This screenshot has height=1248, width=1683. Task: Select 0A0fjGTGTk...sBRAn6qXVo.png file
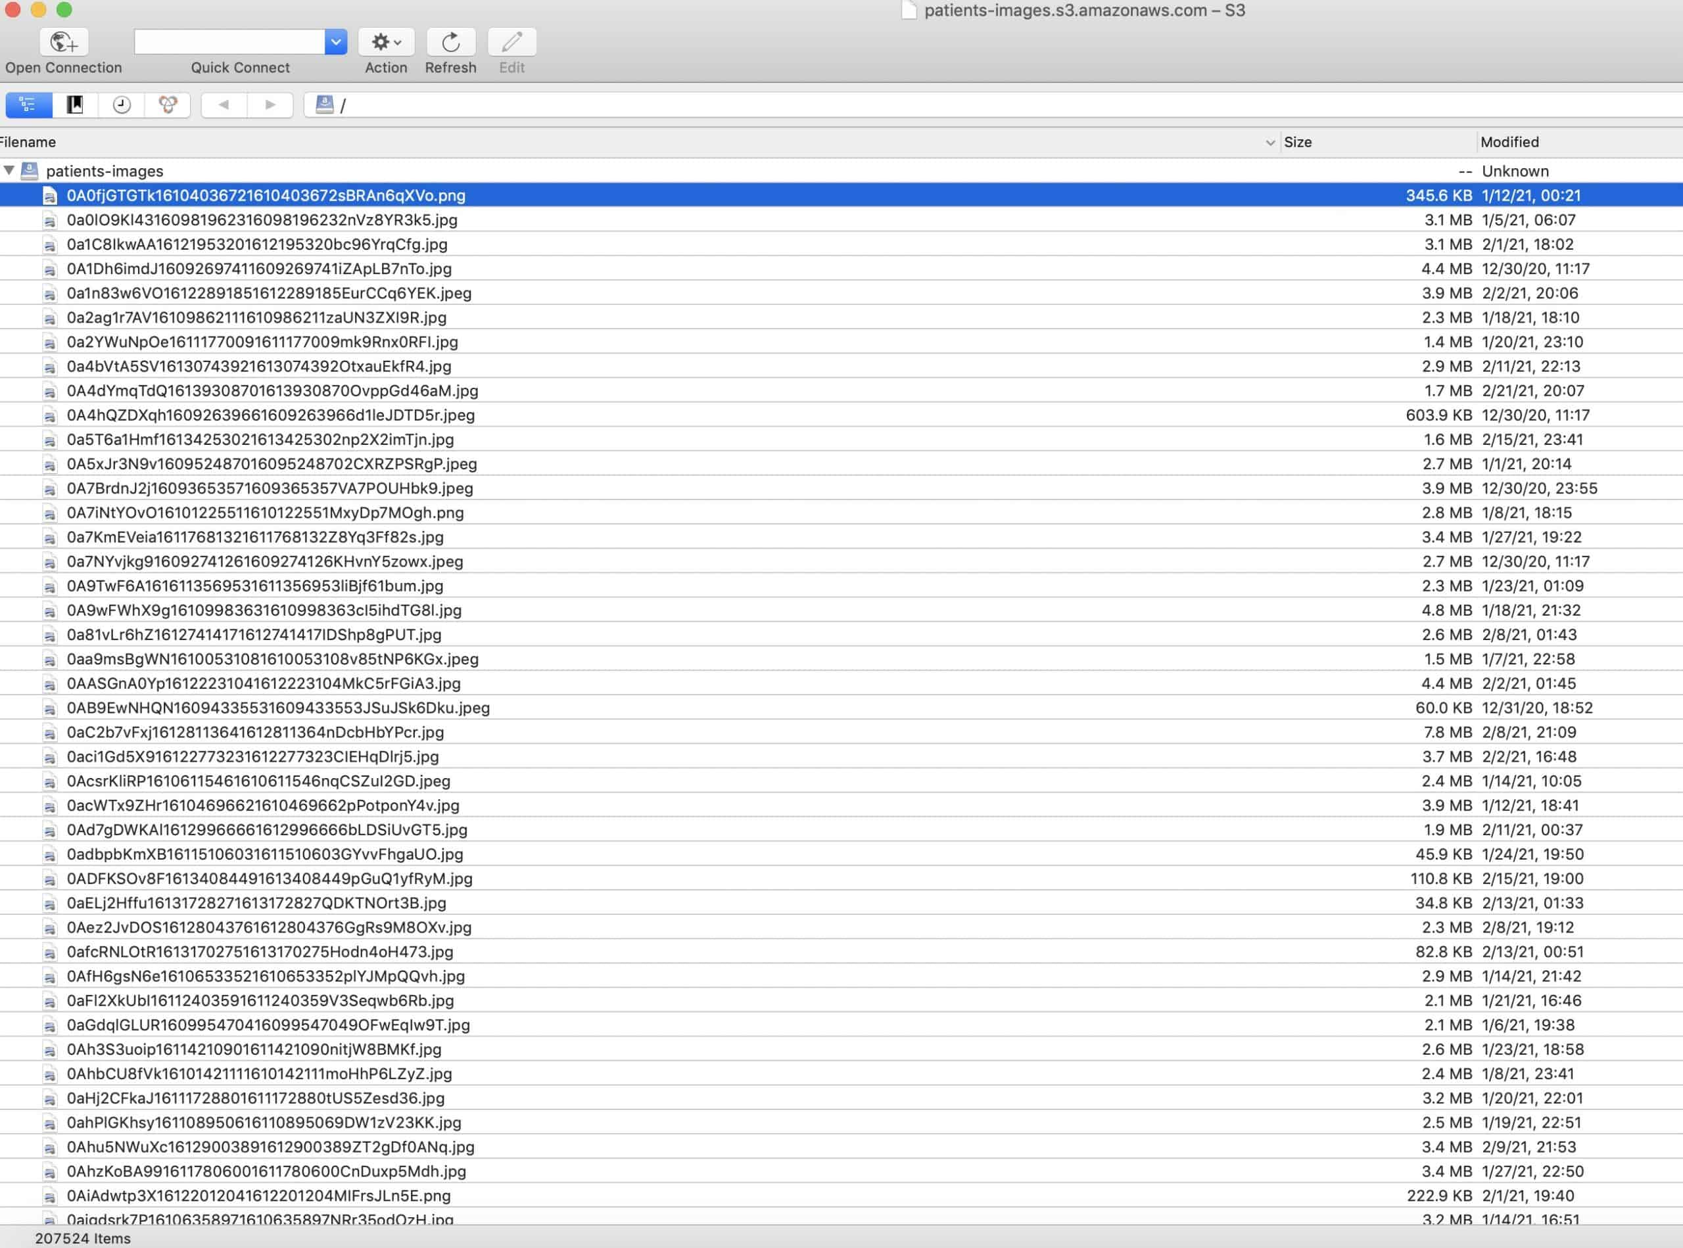841,196
